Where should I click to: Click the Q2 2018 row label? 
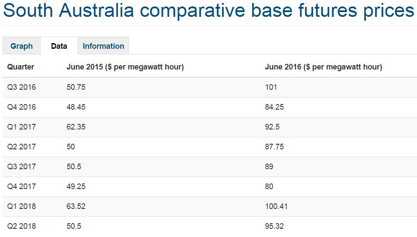[22, 226]
